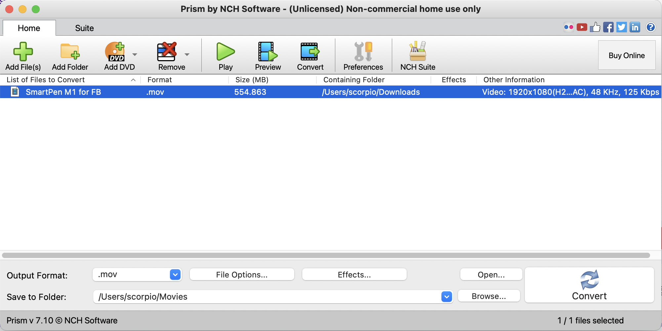Screen dimensions: 662x331
Task: Select the SmartPen M1 for FB file name
Action: click(63, 92)
